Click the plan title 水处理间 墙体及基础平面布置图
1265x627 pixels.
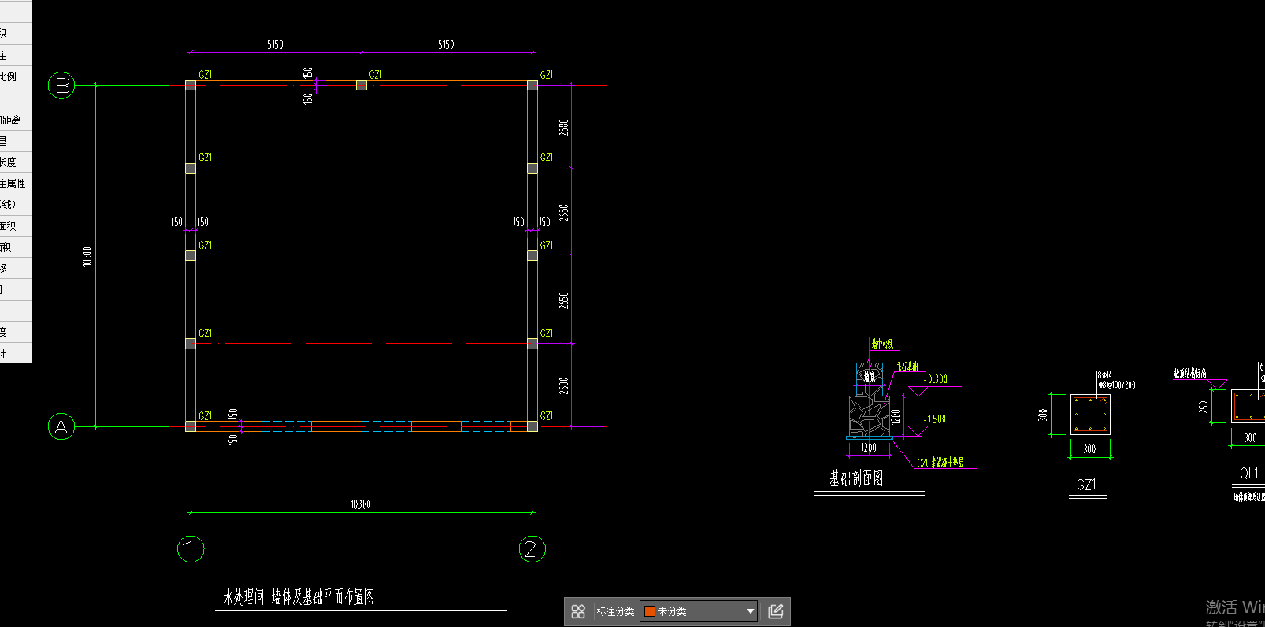point(299,597)
